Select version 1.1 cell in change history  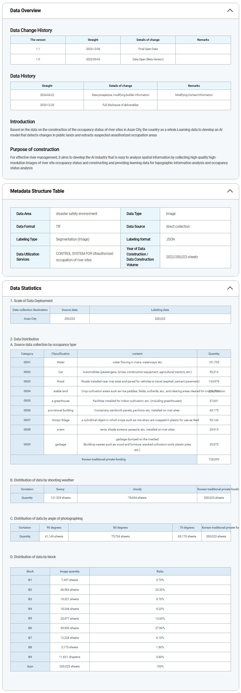coord(38,49)
